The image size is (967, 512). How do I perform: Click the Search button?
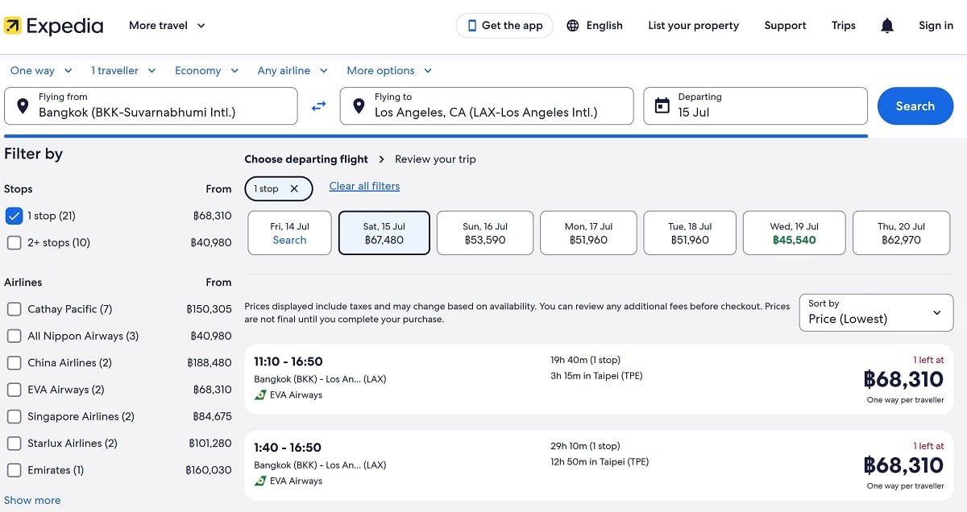(x=915, y=106)
